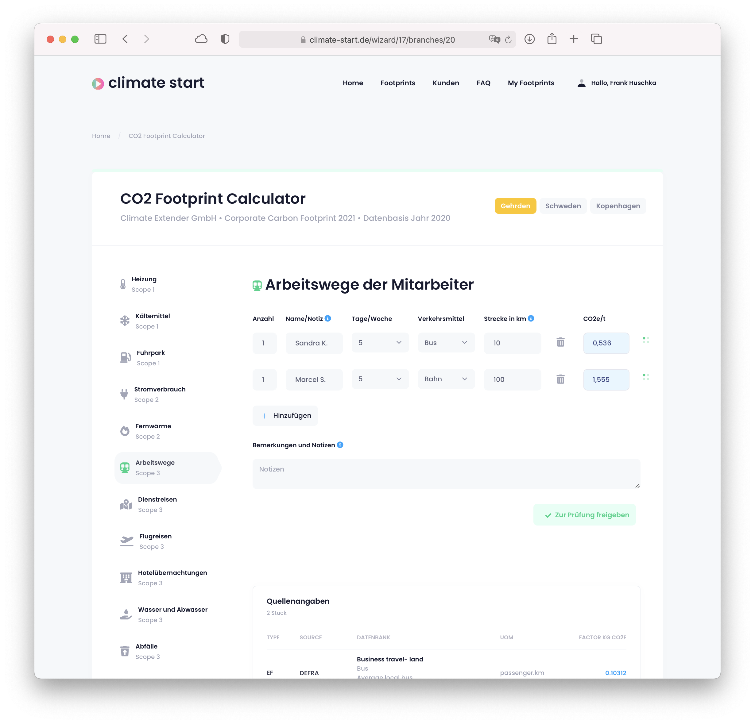This screenshot has width=755, height=724.
Task: Open Safari sidebar toggle icon
Action: point(100,39)
